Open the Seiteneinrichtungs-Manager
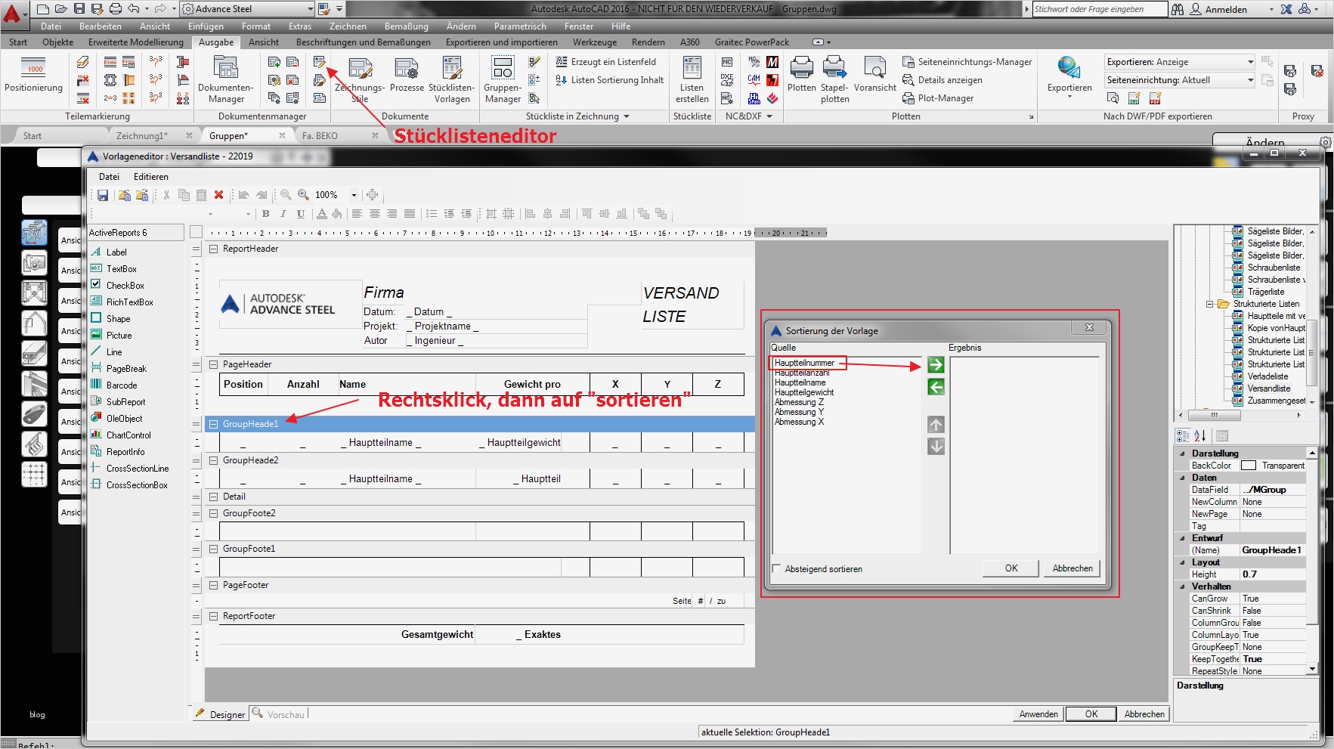The image size is (1334, 749). tap(967, 62)
